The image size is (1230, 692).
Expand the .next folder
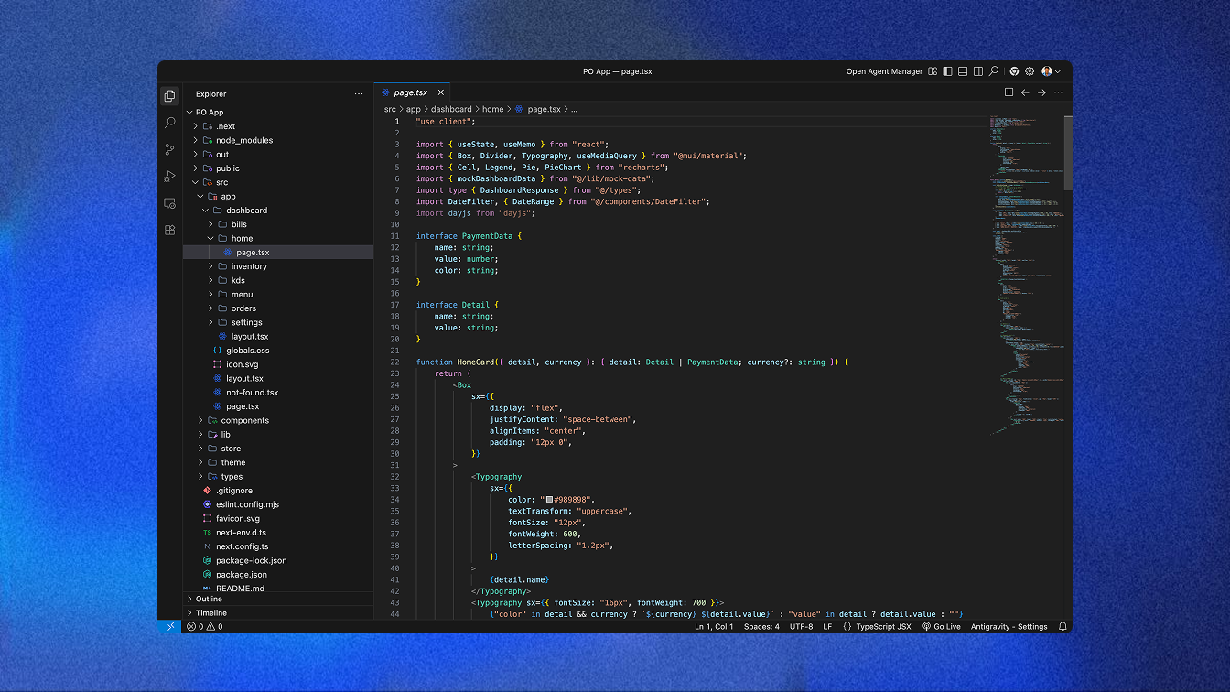(278, 126)
